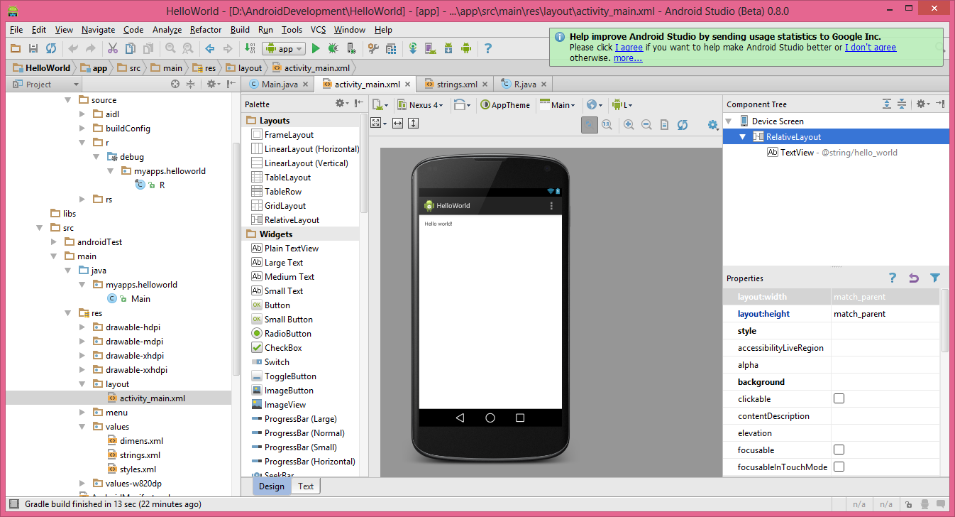Click AppTheme theme selector button

[506, 104]
